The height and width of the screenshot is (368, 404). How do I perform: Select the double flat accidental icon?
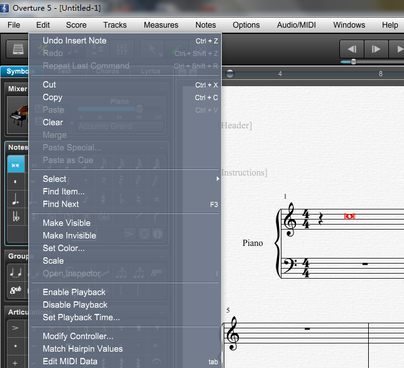click(16, 216)
